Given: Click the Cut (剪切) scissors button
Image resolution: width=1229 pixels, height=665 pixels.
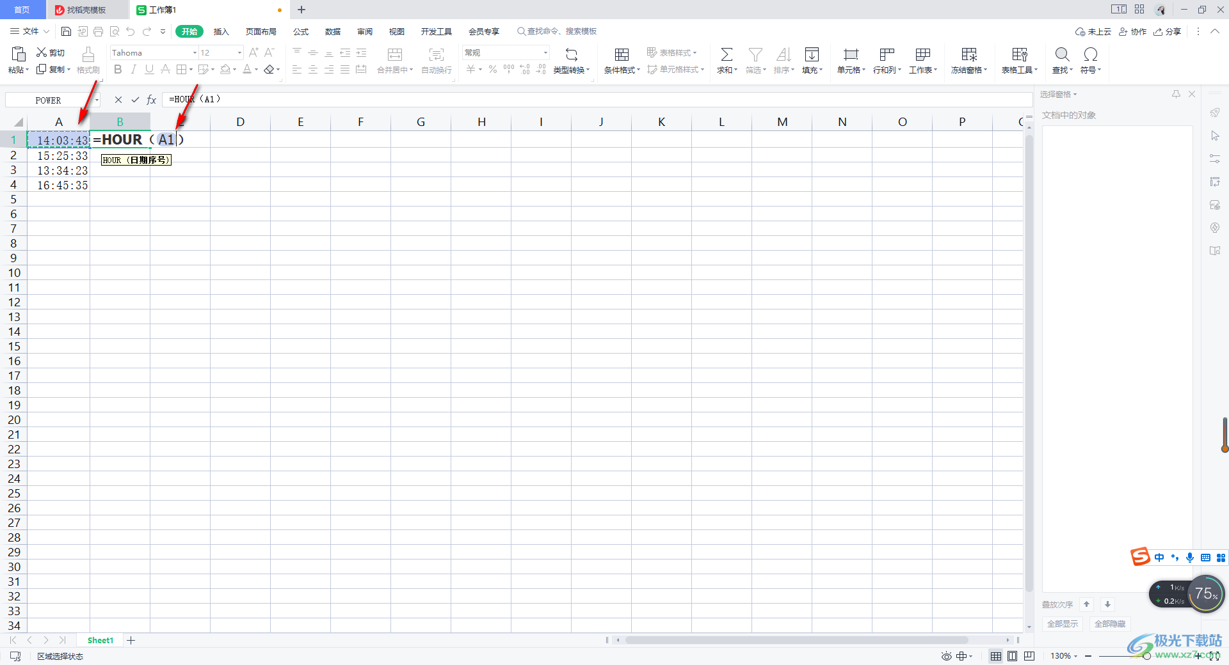Looking at the screenshot, I should [x=51, y=52].
